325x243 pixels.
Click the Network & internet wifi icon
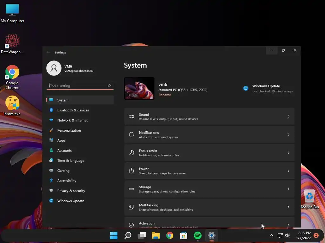51,120
